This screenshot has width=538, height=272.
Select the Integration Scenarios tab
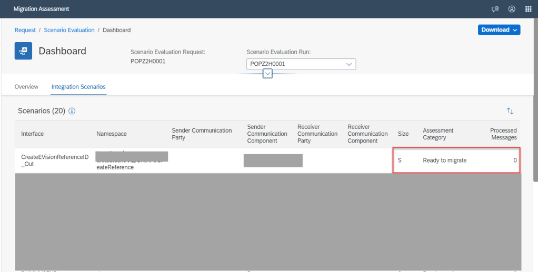[x=78, y=87]
